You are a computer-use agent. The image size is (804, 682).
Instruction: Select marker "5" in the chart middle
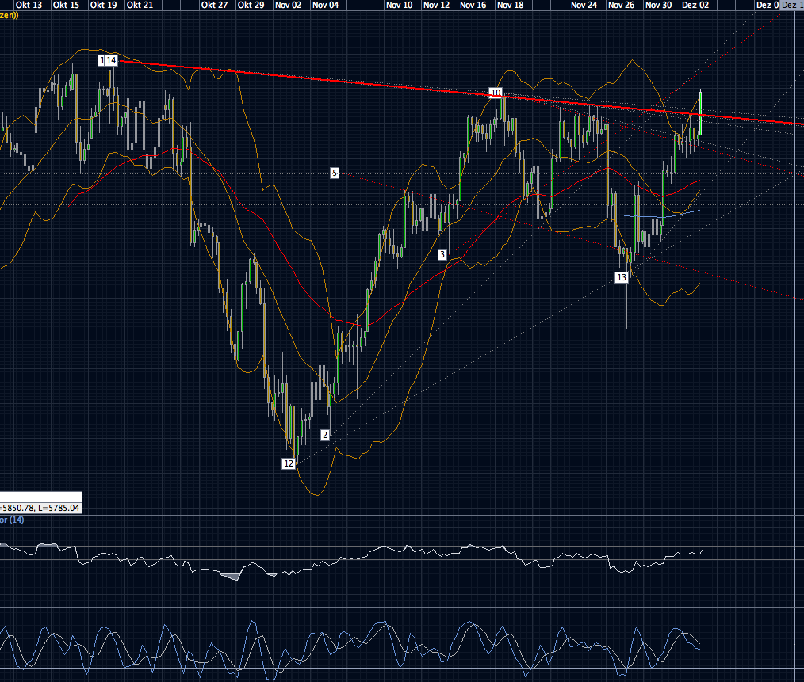(334, 172)
